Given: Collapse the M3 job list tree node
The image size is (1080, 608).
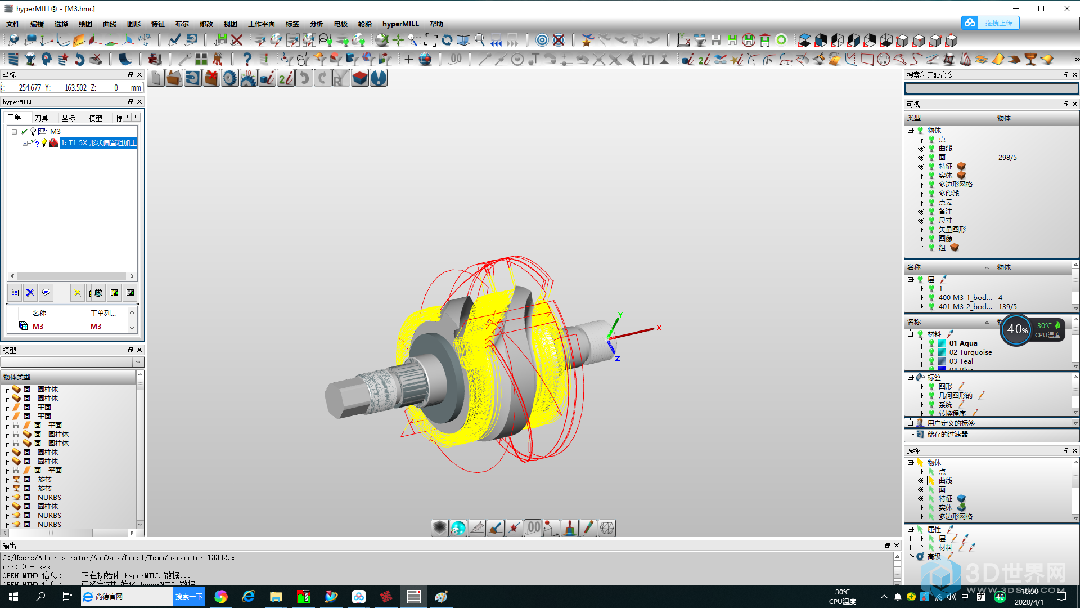Looking at the screenshot, I should pos(14,132).
